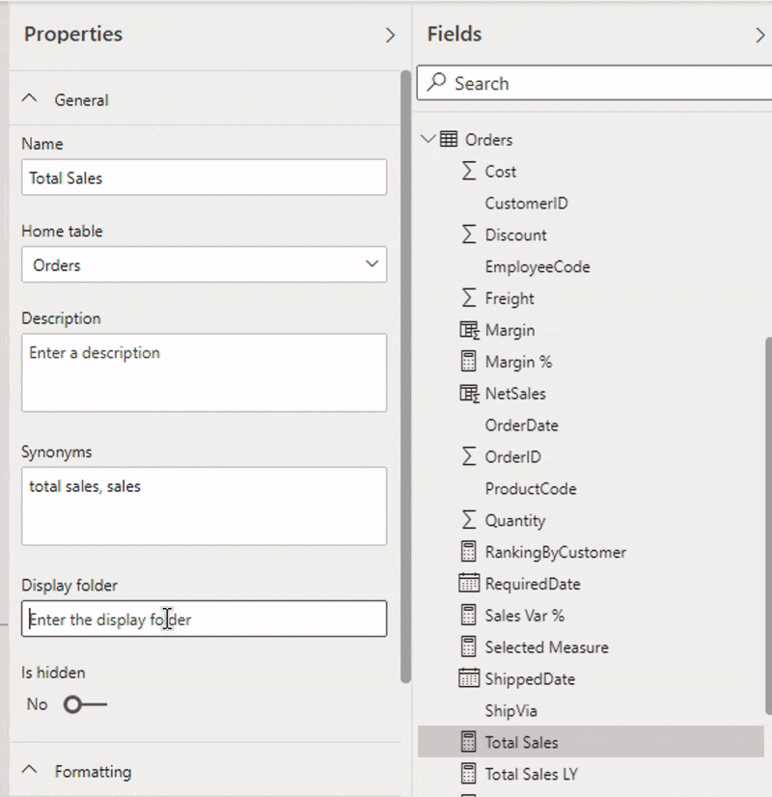Collapse the Fields pane

(760, 35)
